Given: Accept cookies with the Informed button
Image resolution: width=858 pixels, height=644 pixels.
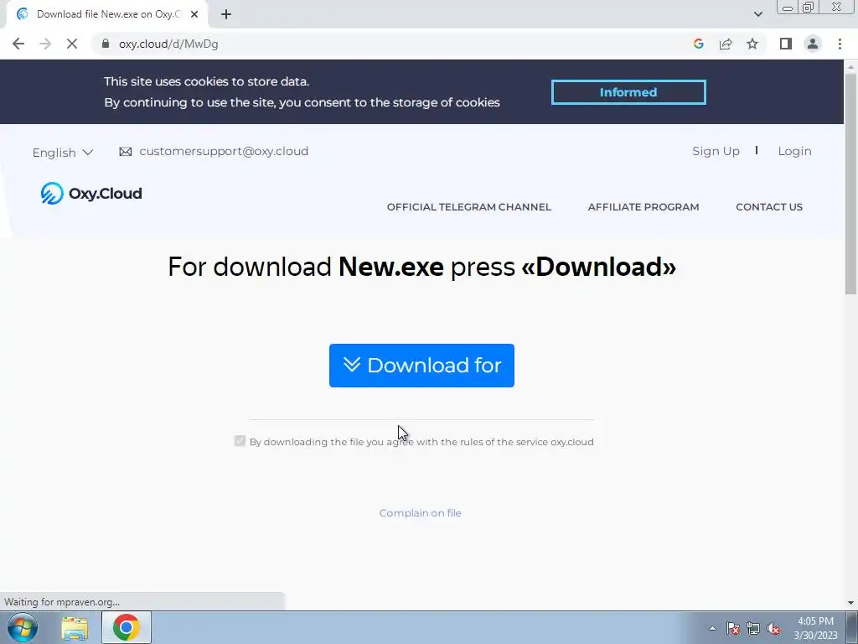Looking at the screenshot, I should tap(628, 92).
